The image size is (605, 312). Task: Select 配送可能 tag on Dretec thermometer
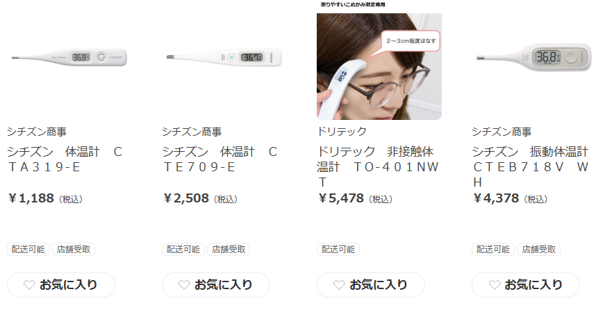point(338,249)
